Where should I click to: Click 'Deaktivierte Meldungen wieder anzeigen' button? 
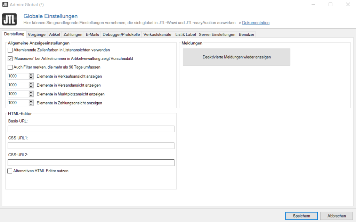tap(236, 57)
